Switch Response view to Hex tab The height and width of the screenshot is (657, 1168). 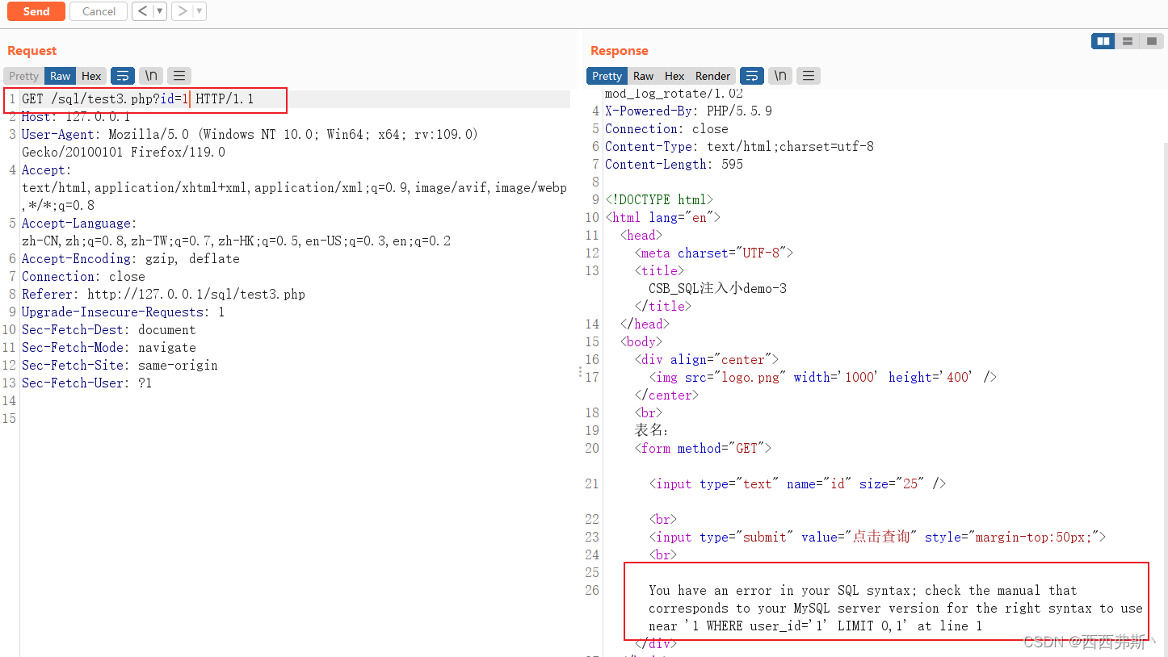point(674,76)
